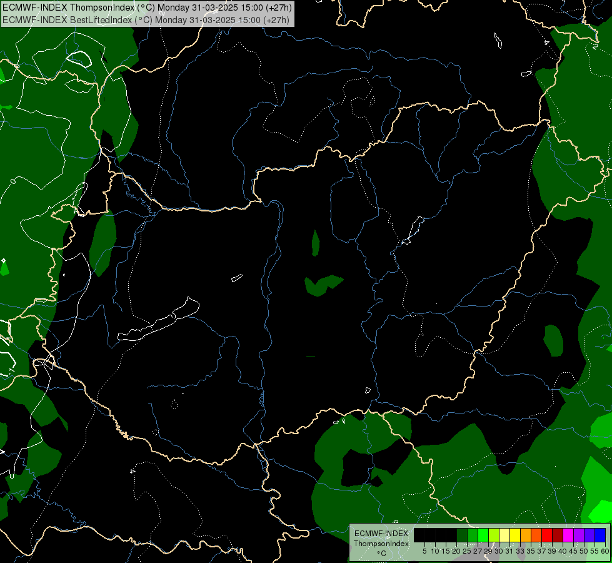The height and width of the screenshot is (563, 612).
Task: Click legend tick value 20
Action: tap(456, 551)
